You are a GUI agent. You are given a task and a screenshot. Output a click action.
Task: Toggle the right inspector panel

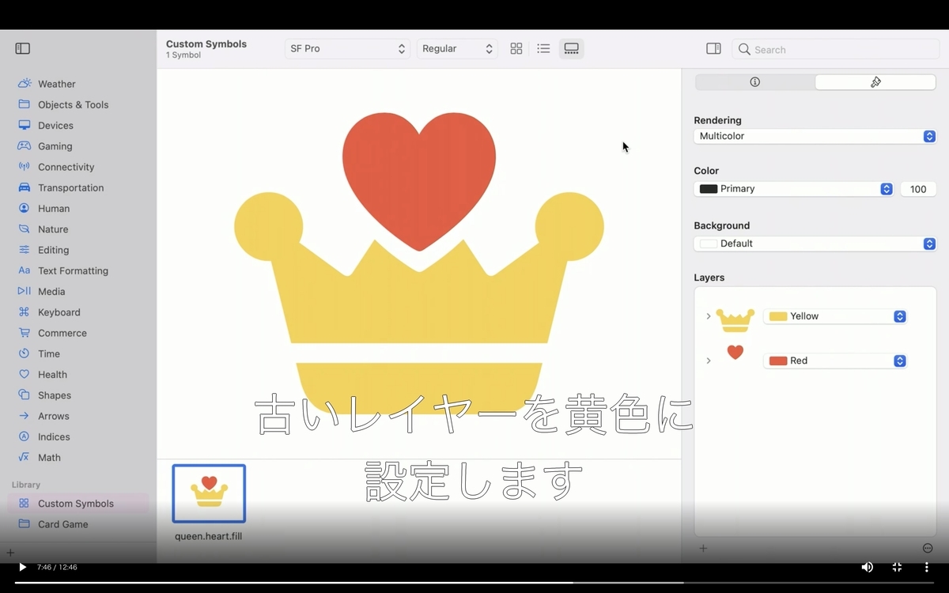tap(713, 49)
